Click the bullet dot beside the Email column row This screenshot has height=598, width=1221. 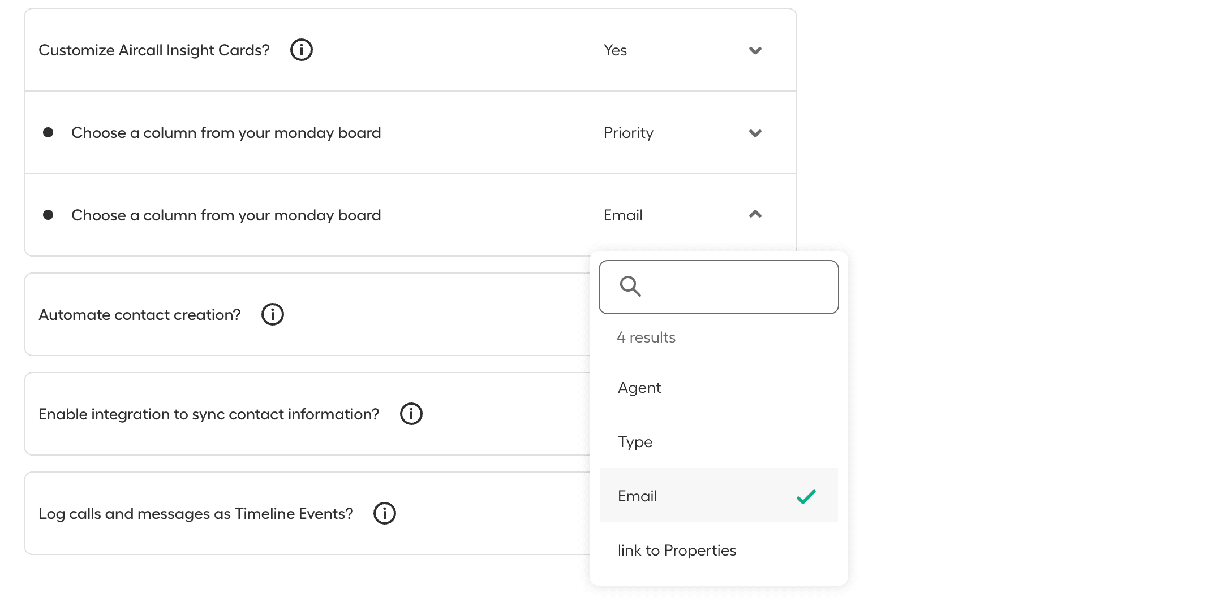pyautogui.click(x=48, y=215)
